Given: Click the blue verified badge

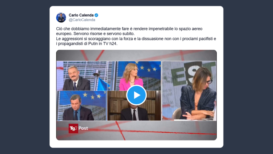Looking at the screenshot, I should (96, 15).
